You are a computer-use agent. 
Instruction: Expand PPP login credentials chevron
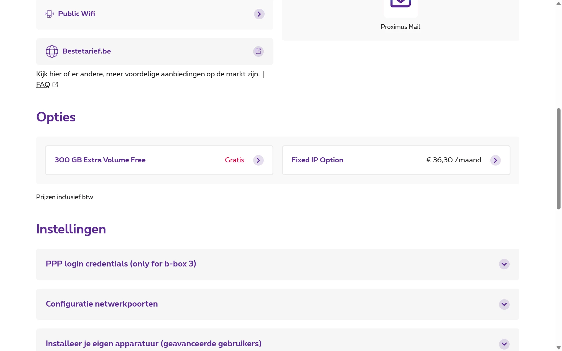[x=504, y=264]
